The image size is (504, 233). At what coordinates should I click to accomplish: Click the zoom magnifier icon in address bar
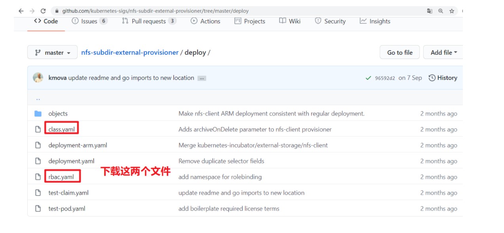point(441,11)
